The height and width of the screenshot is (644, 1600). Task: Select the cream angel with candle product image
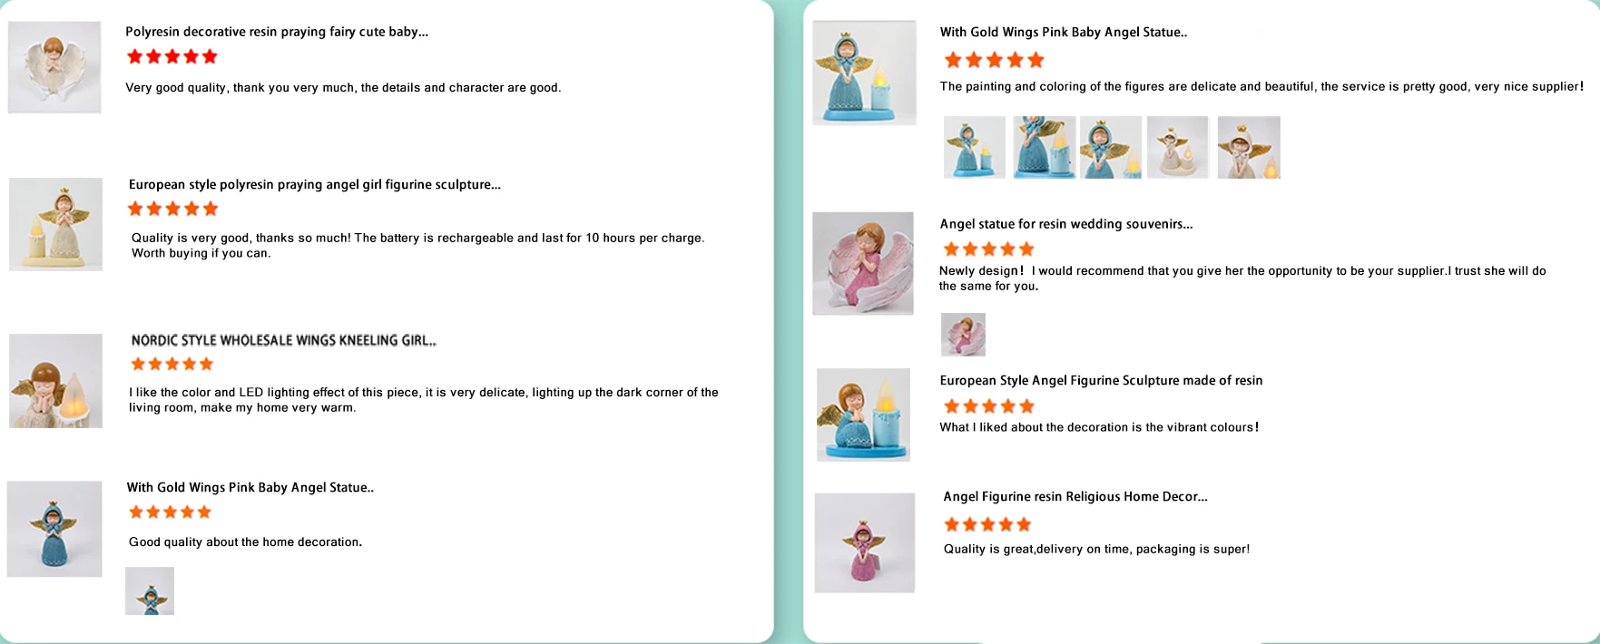tap(55, 224)
